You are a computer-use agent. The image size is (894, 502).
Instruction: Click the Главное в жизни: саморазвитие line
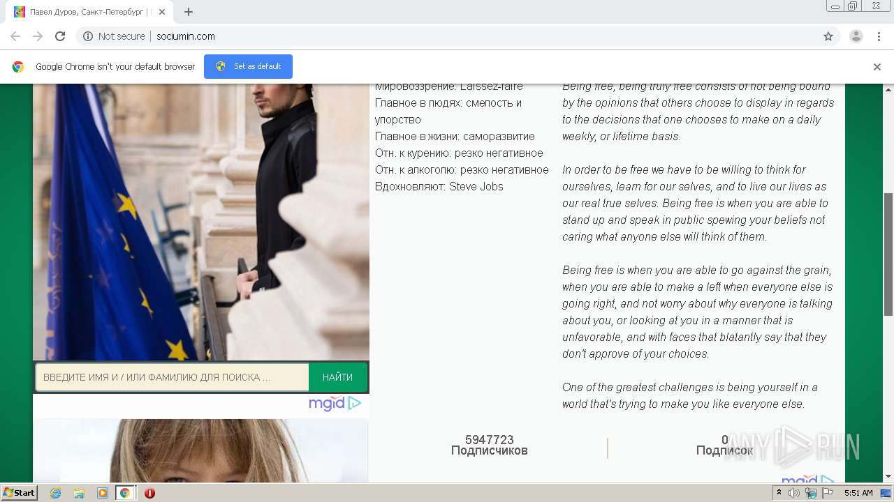(455, 137)
